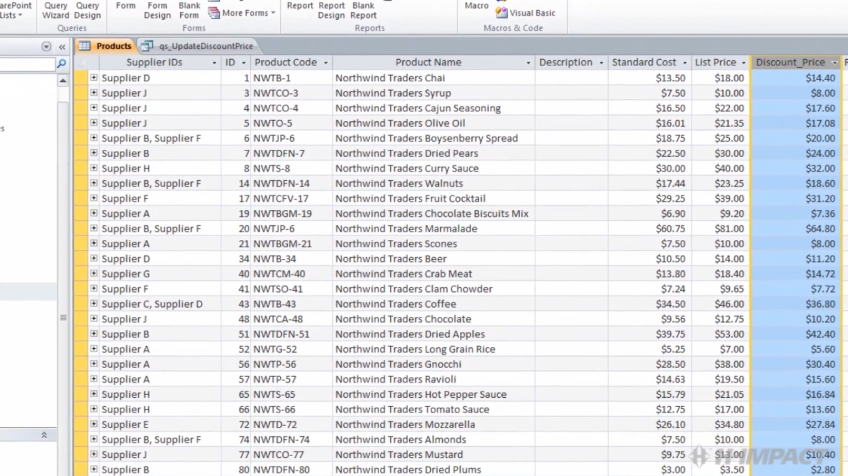848x476 pixels.
Task: Open the Query Wizard
Action: (55, 10)
